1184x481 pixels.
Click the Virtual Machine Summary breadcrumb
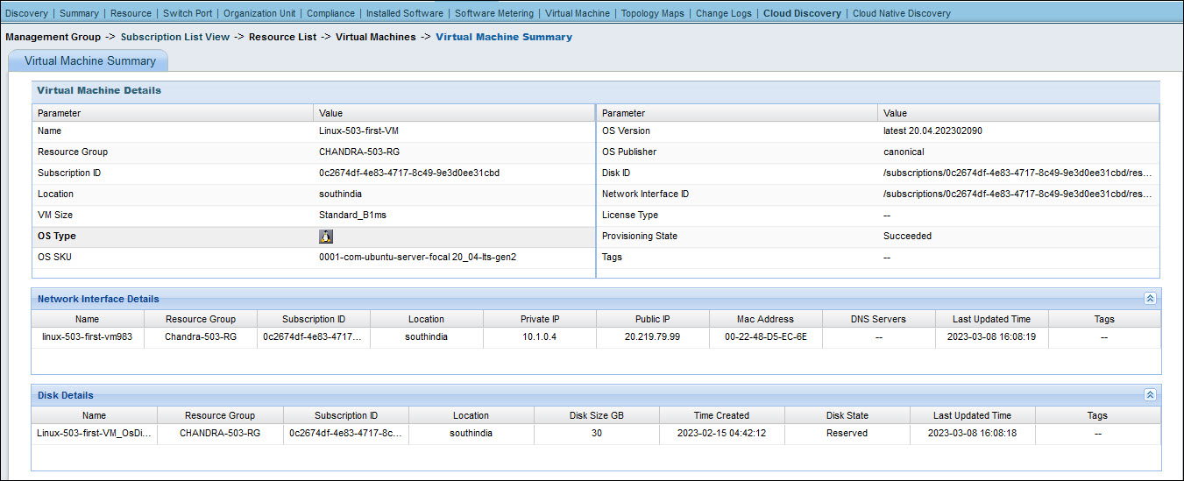click(x=504, y=37)
